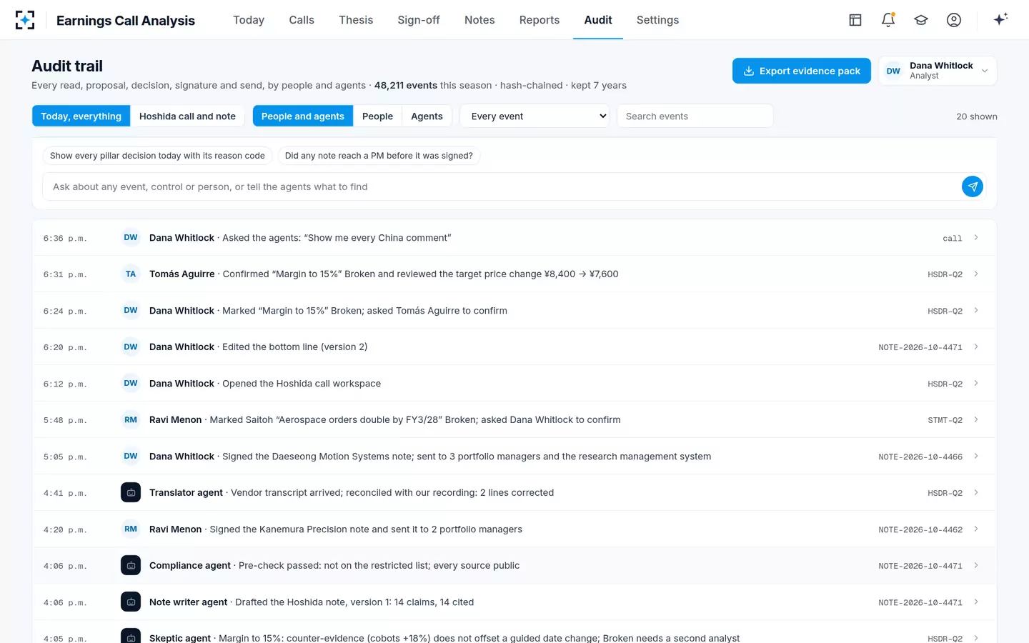
Task: Click the Translator agent bot icon
Action: point(131,493)
